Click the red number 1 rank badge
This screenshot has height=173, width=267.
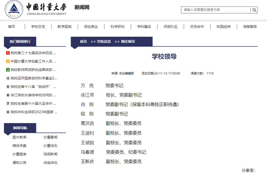pyautogui.click(x=8, y=53)
